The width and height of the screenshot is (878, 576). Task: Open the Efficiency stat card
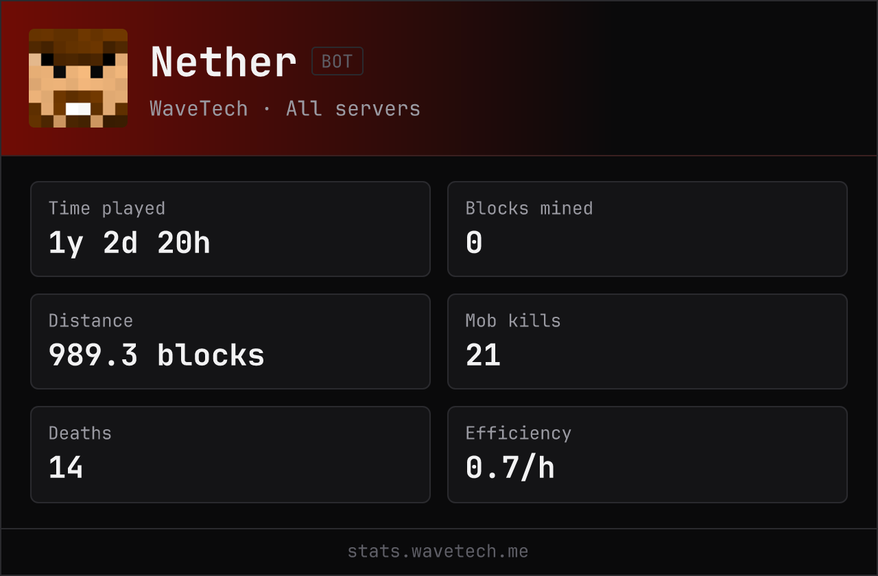648,455
